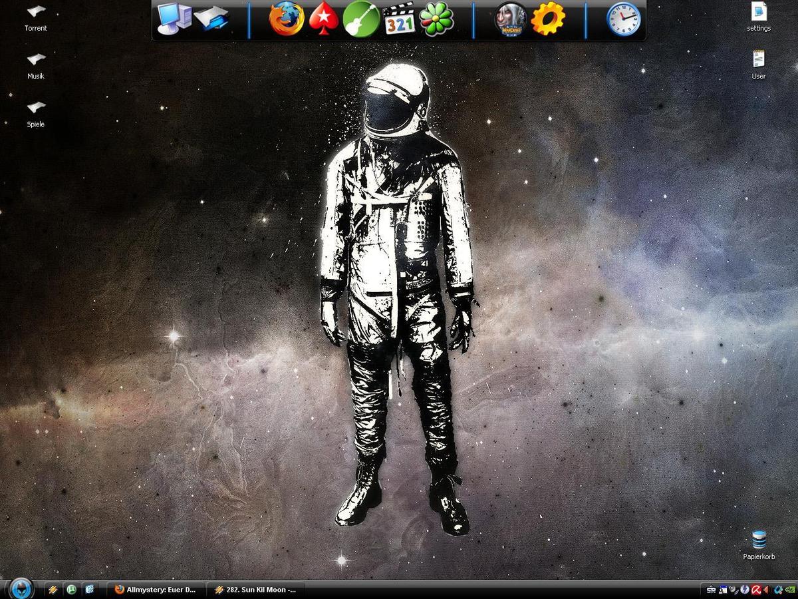Screen dimensions: 798x599
Task: Open PokerStars red spade icon
Action: click(324, 19)
